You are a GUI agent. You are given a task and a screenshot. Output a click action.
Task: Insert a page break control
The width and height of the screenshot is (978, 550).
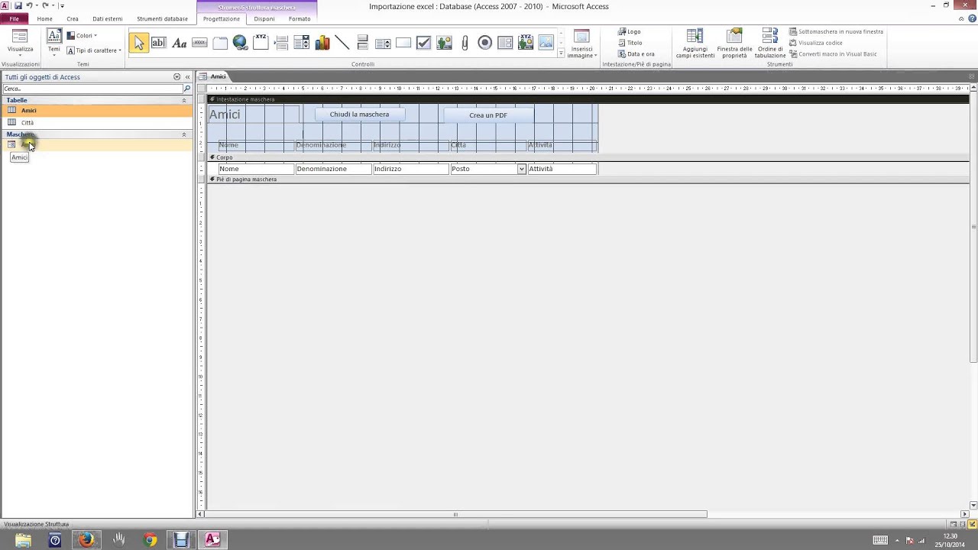[281, 43]
